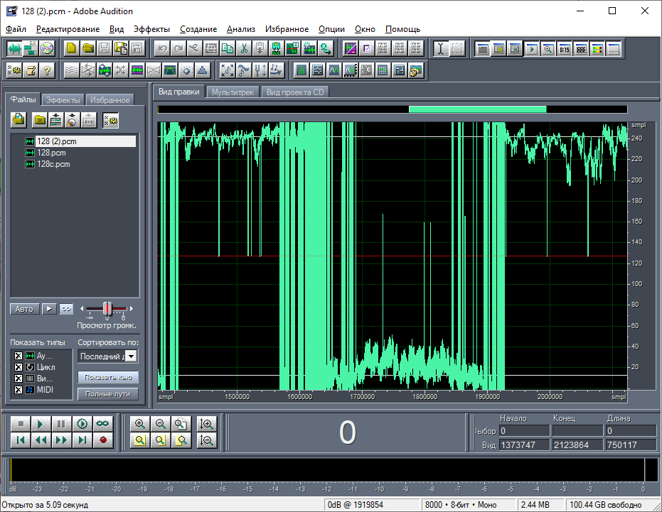Click the Copy toolbar icon
Screen dimensions: 662x512
click(228, 48)
